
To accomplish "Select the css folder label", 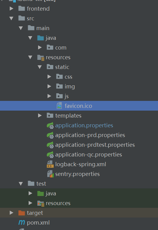I will [x=68, y=77].
